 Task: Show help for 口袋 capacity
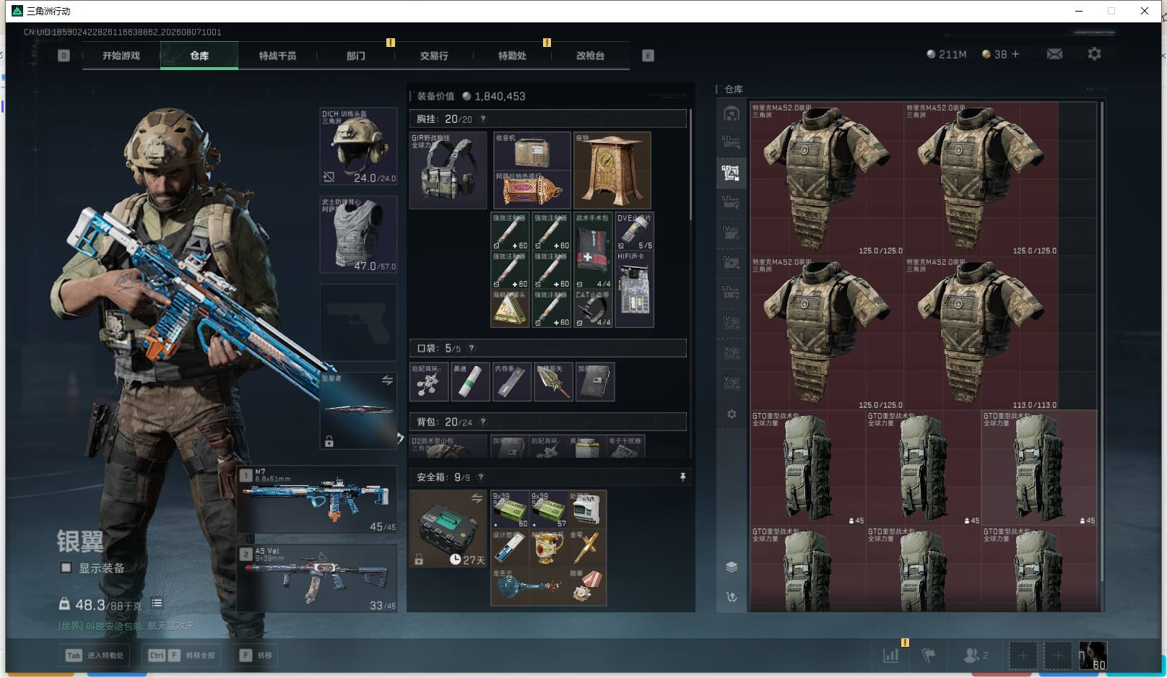[x=472, y=348]
